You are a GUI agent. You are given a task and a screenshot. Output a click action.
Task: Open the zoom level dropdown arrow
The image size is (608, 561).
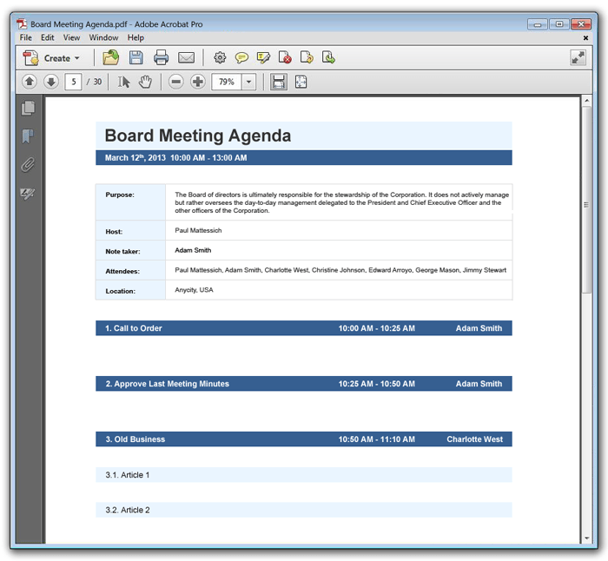(249, 82)
